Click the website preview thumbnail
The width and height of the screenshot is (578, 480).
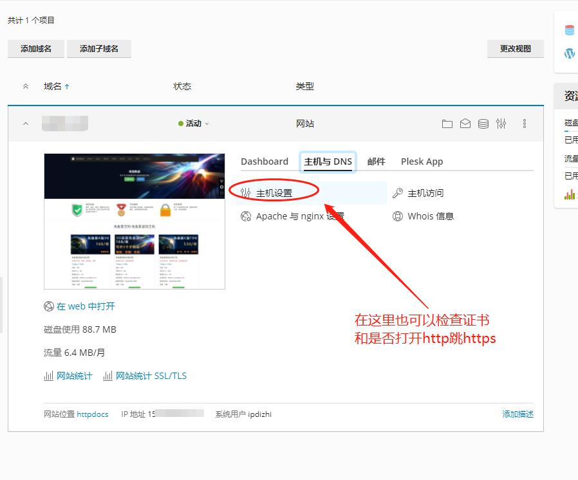pyautogui.click(x=135, y=221)
